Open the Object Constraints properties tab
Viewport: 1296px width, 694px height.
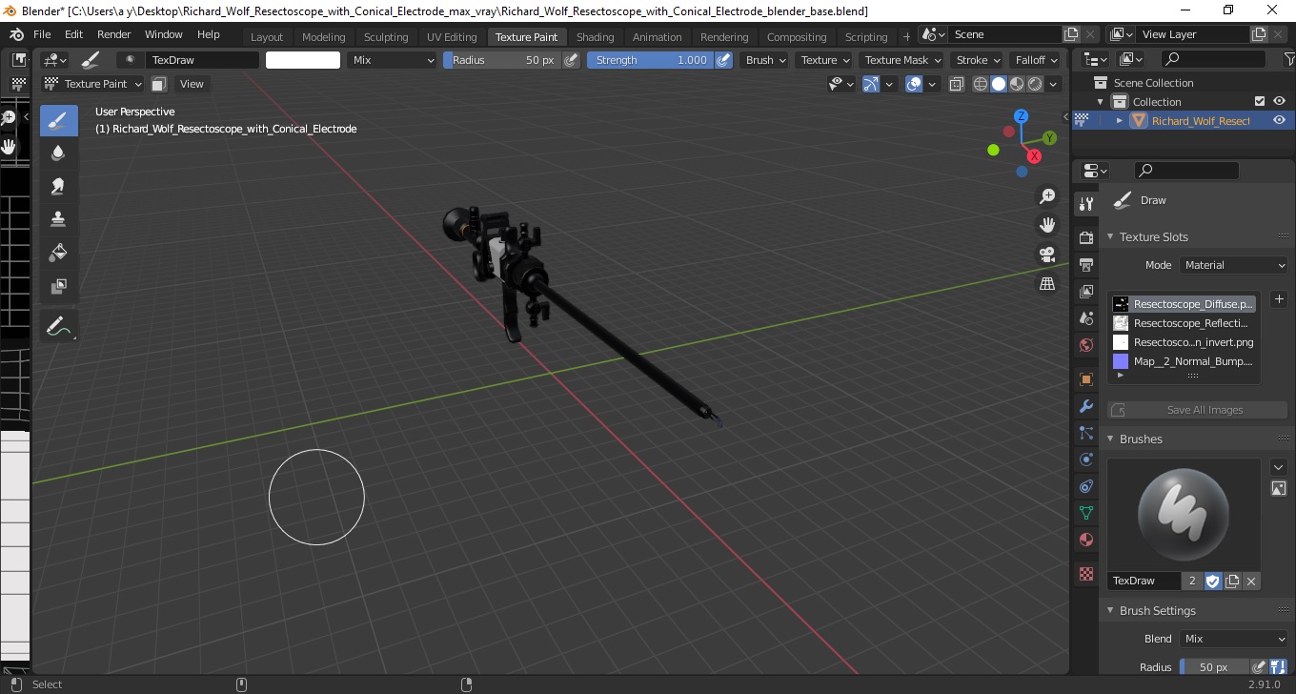click(1085, 486)
